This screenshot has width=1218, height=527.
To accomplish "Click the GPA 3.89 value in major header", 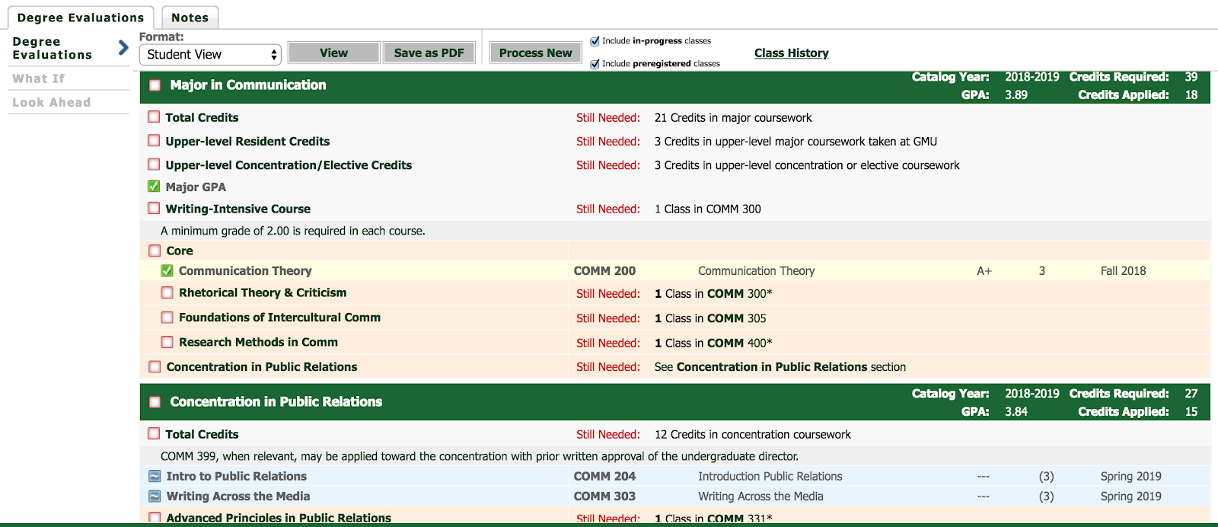I will click(1016, 95).
